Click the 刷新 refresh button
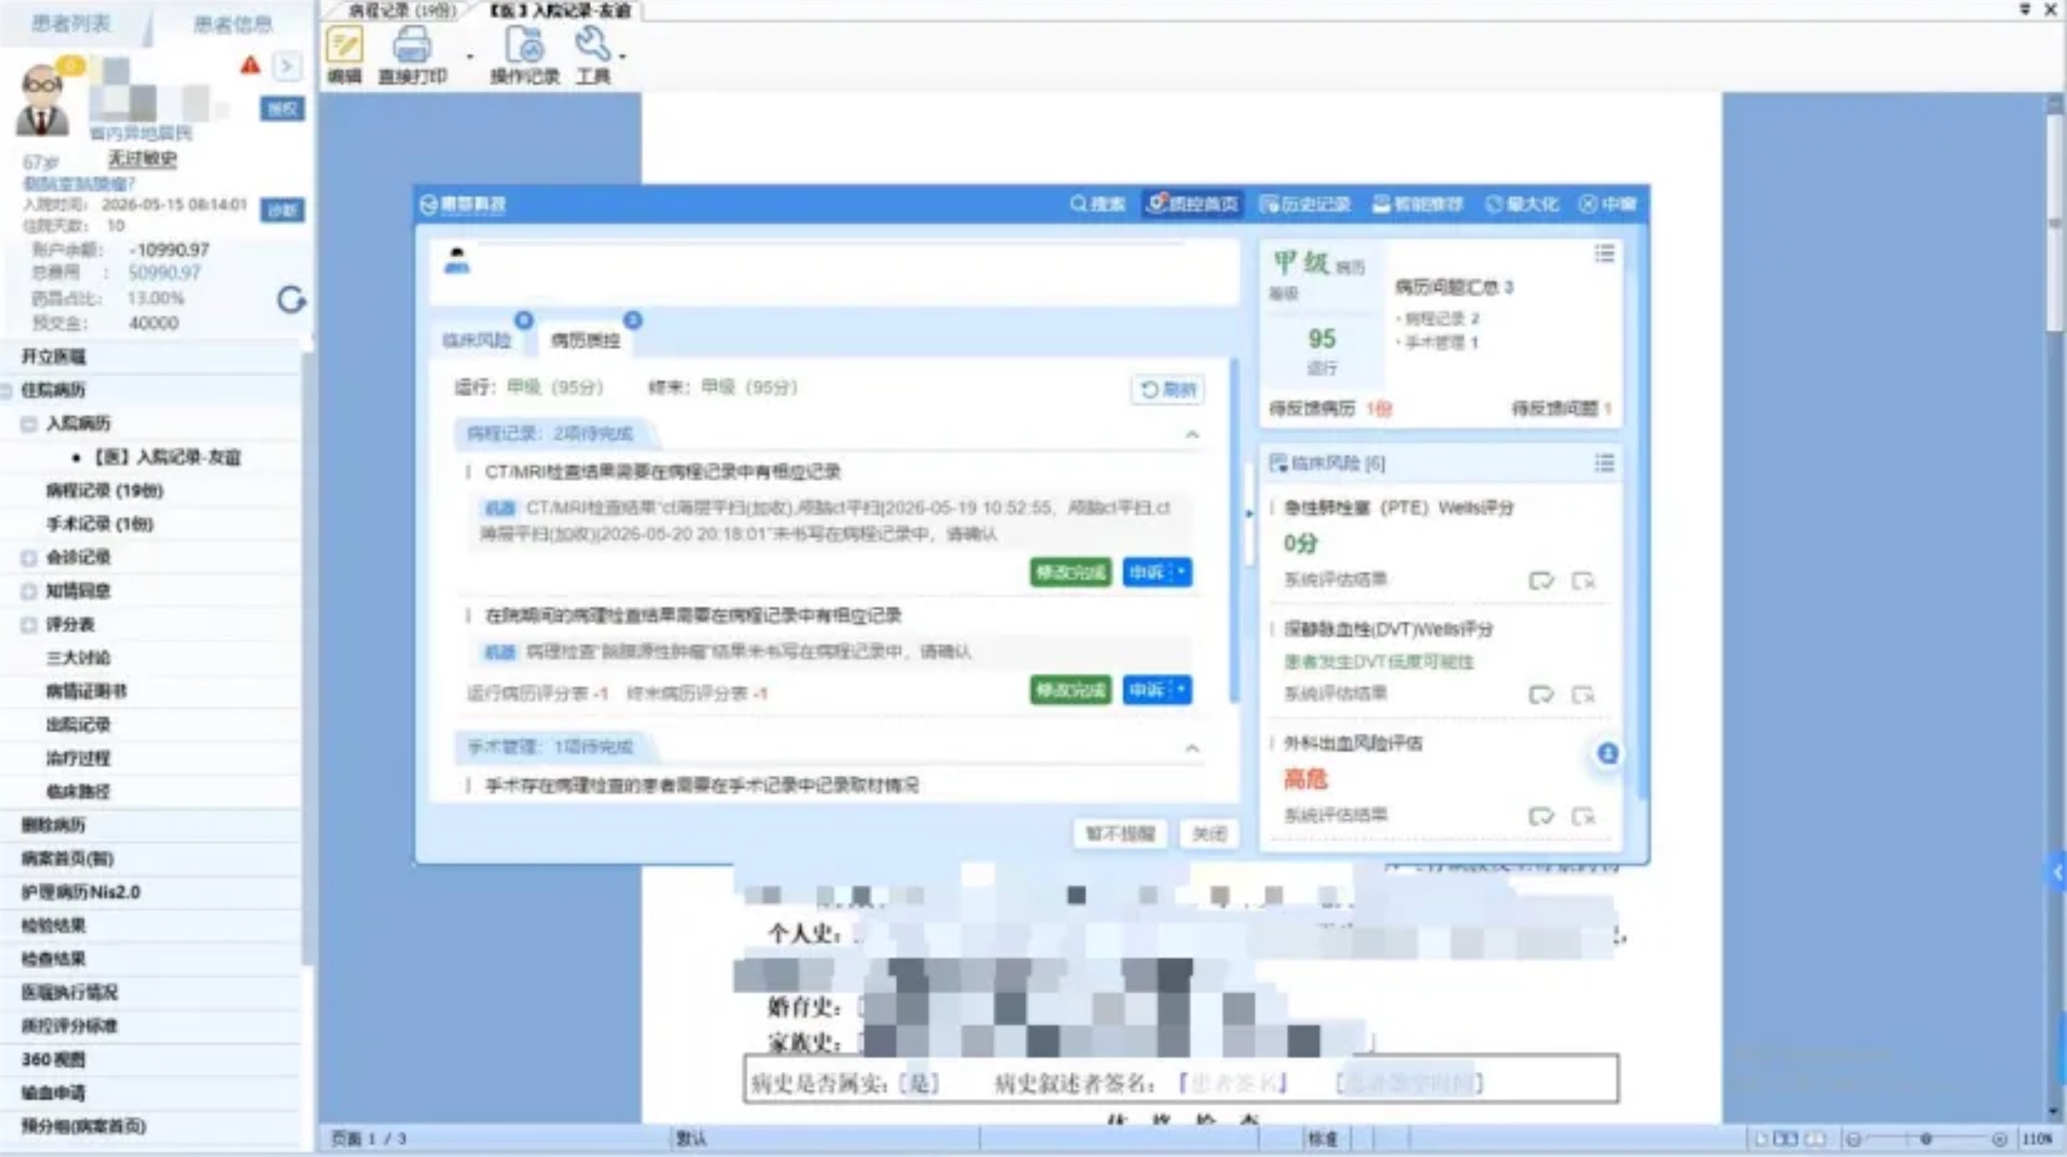This screenshot has height=1157, width=2067. (x=1168, y=390)
